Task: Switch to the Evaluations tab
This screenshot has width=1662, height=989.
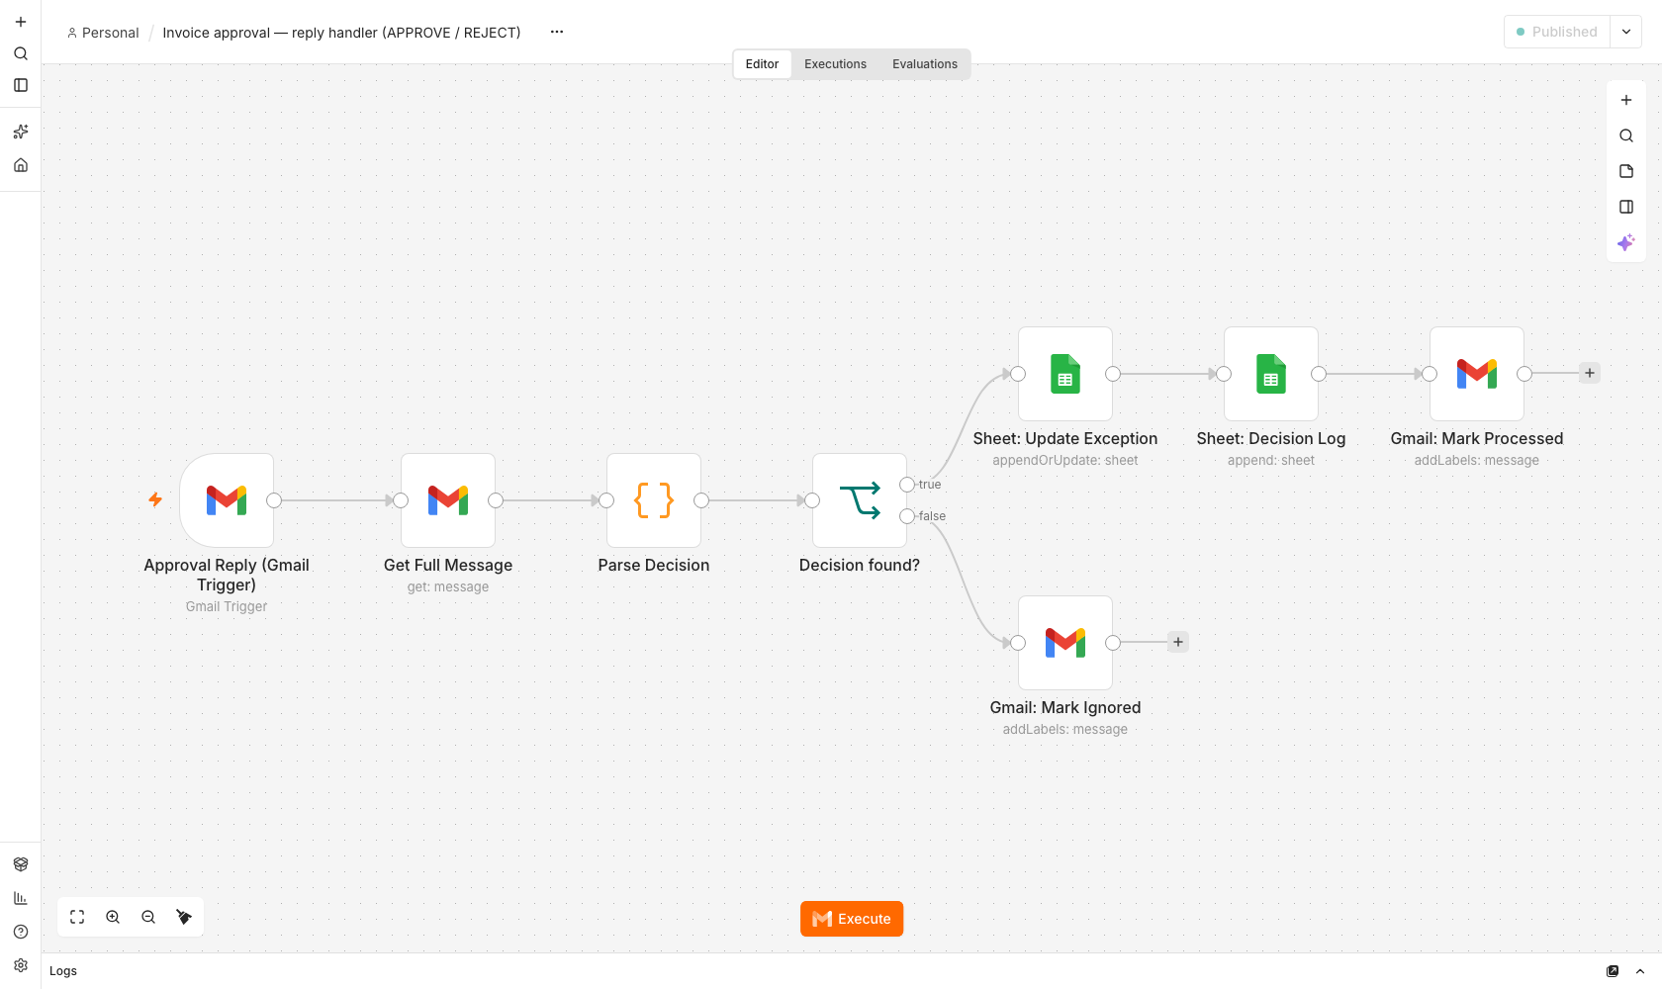Action: [x=925, y=64]
